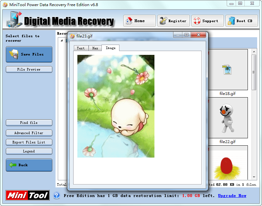Click the MiniTool app icon in the title bar
The image size is (262, 206).
click(5, 5)
